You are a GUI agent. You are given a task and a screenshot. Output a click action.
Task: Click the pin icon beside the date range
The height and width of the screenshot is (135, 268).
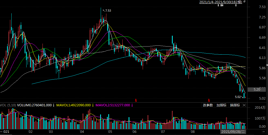[244, 2]
